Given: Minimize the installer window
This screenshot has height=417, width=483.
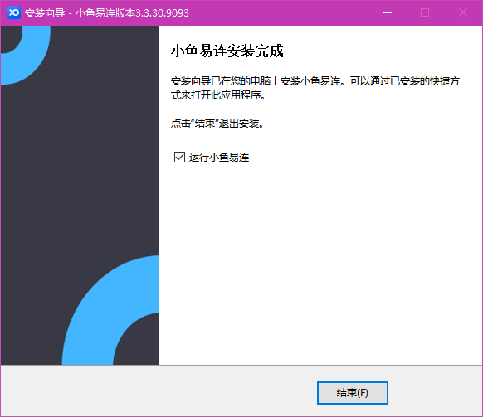Looking at the screenshot, I should pos(388,13).
